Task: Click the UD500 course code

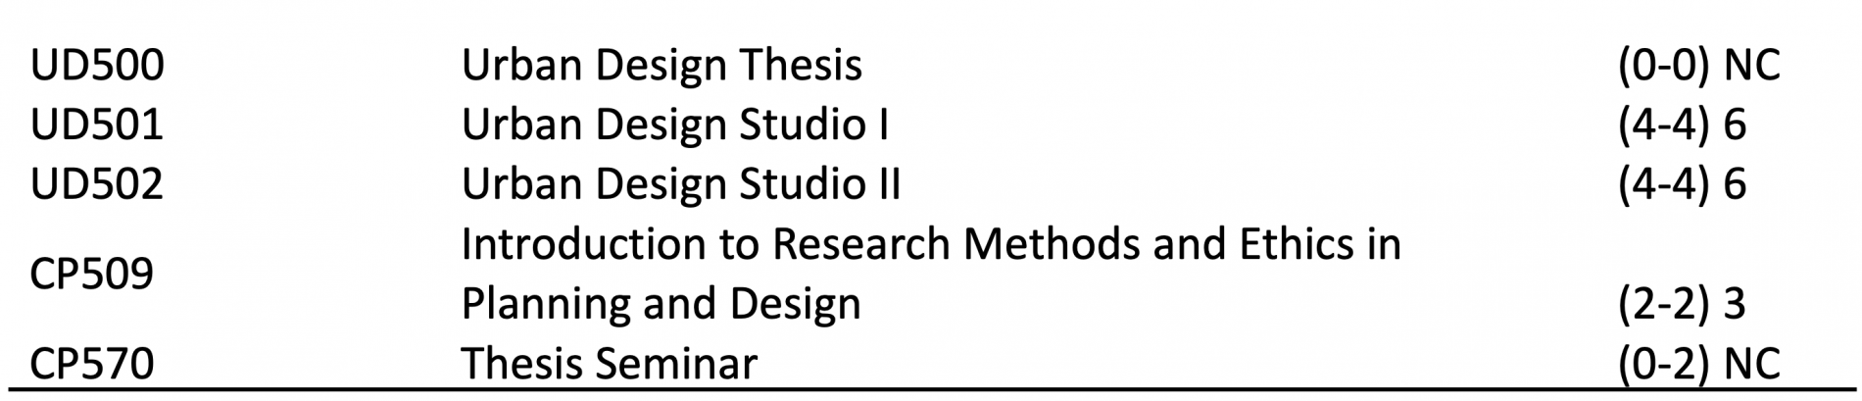Action: click(x=97, y=66)
